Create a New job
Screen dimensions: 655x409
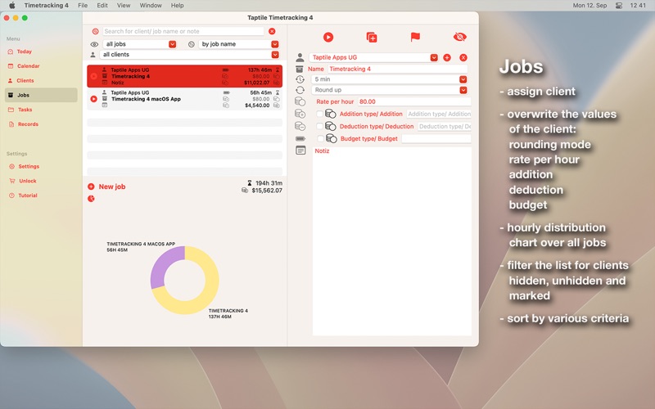(112, 187)
